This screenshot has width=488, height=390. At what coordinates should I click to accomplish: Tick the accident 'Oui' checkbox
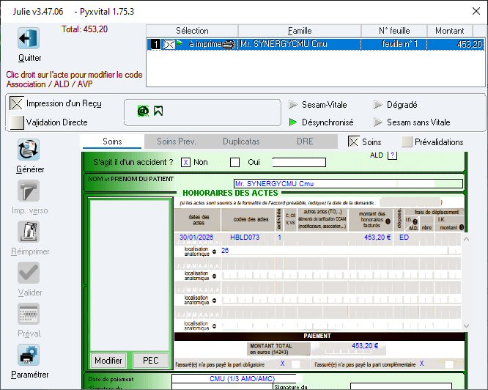pos(235,163)
